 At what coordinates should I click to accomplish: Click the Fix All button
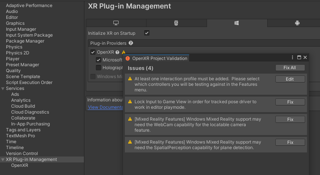click(290, 68)
